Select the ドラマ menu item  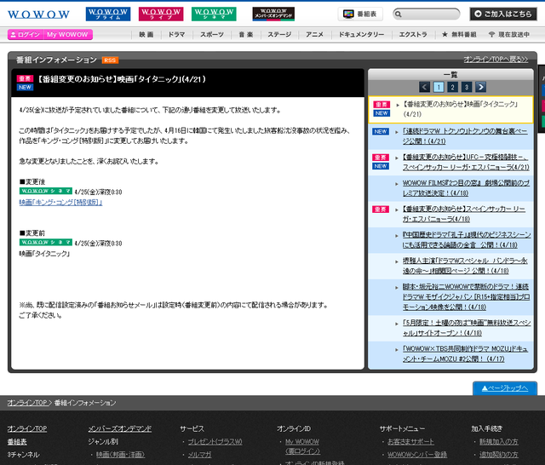point(177,34)
